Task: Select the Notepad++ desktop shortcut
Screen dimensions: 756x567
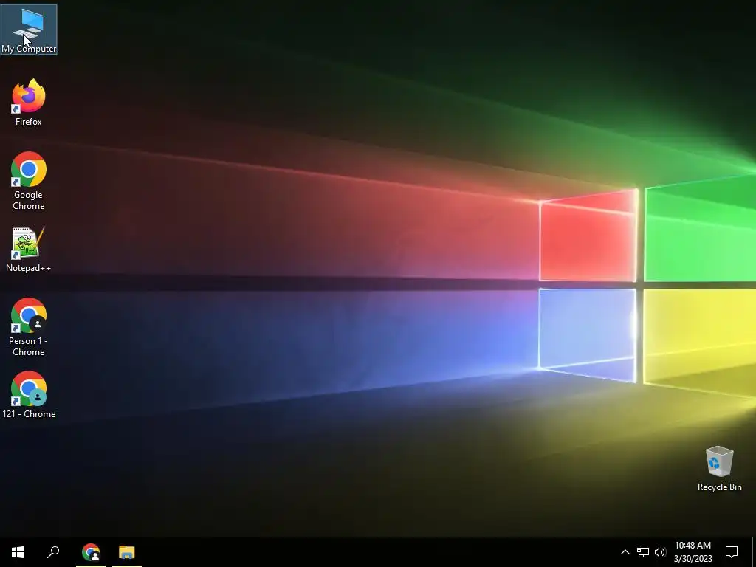Action: [29, 250]
